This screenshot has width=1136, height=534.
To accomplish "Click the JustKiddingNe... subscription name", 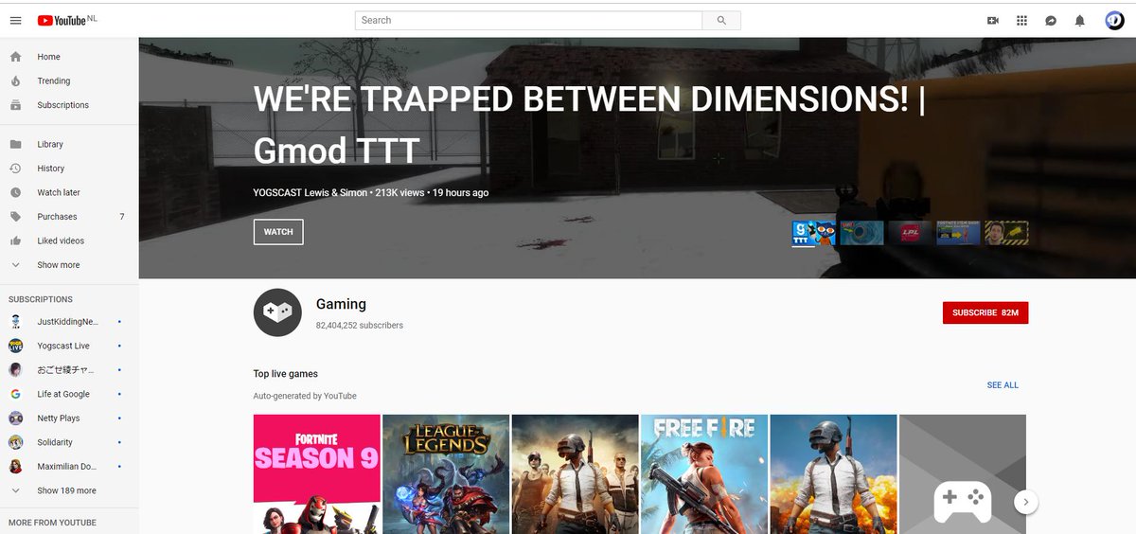I will [x=67, y=322].
